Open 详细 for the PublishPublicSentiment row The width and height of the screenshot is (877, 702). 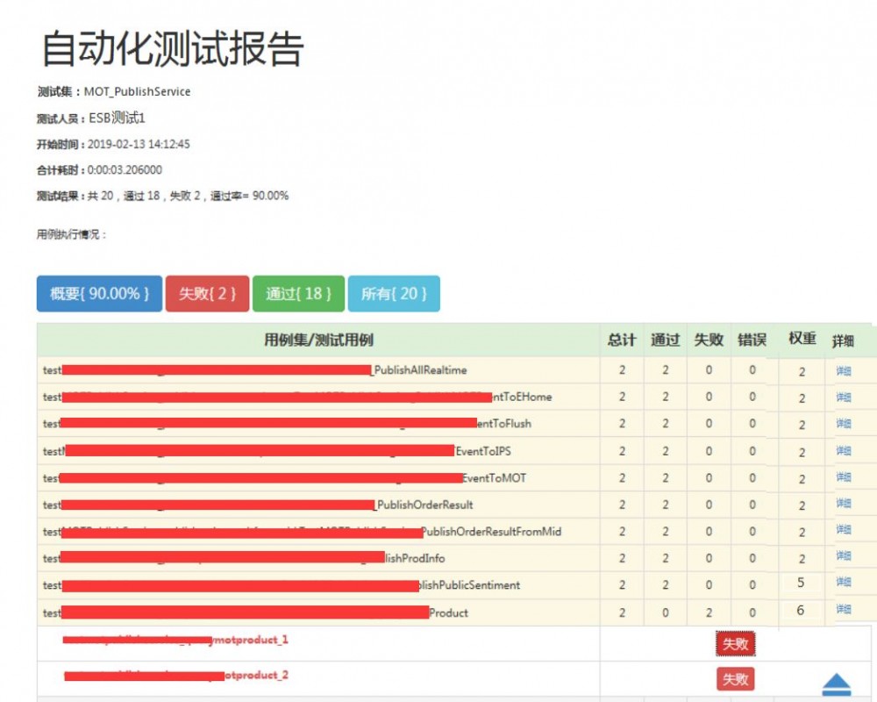(843, 582)
